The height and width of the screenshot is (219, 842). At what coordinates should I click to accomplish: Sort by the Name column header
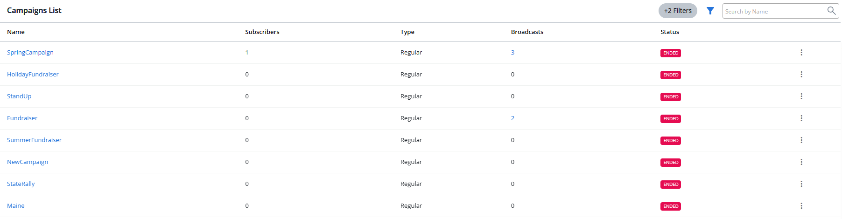16,32
